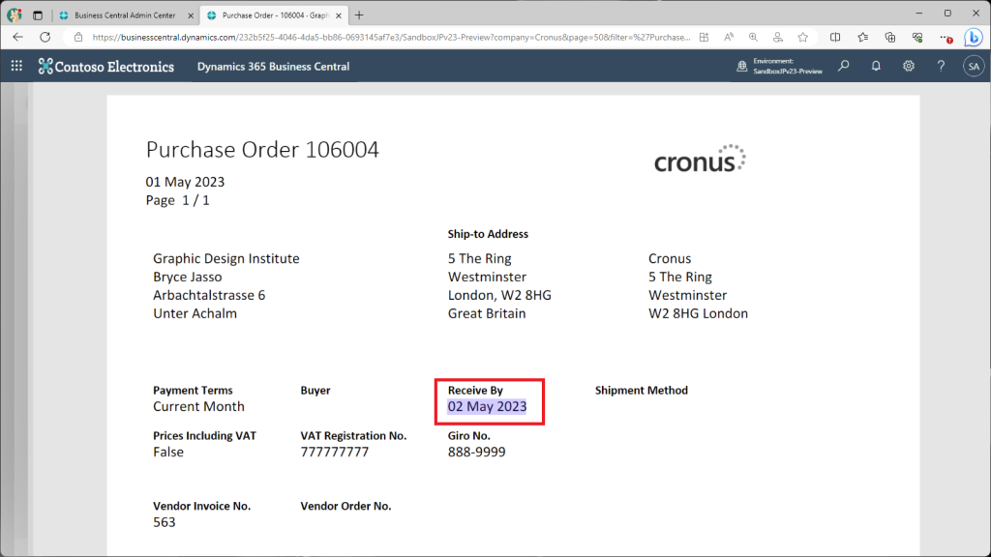991x557 pixels.
Task: Select the Purchase Order - 106004 tab
Action: coord(273,15)
